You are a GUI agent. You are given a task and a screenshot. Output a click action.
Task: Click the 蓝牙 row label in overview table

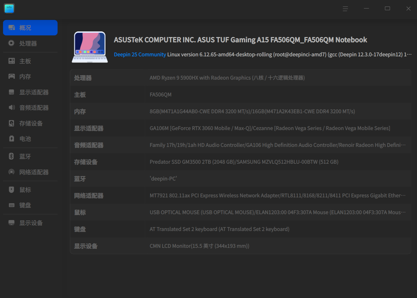point(80,179)
